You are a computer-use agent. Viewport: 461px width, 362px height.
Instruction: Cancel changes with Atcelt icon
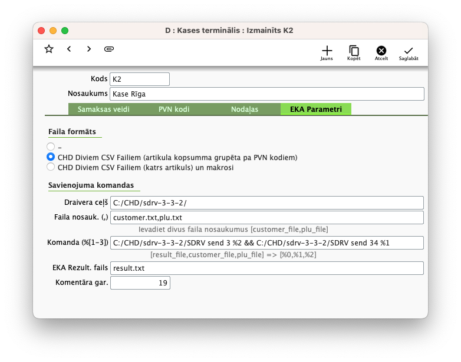click(x=381, y=52)
